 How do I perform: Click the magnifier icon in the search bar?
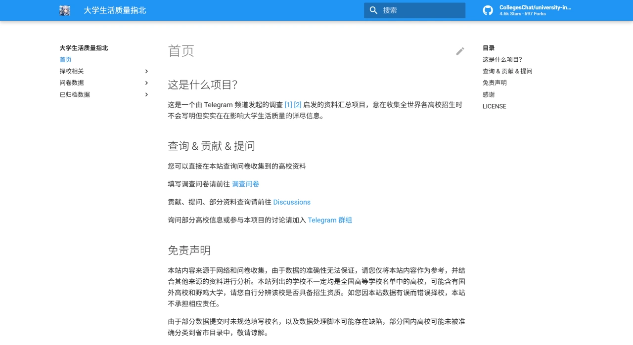(374, 10)
